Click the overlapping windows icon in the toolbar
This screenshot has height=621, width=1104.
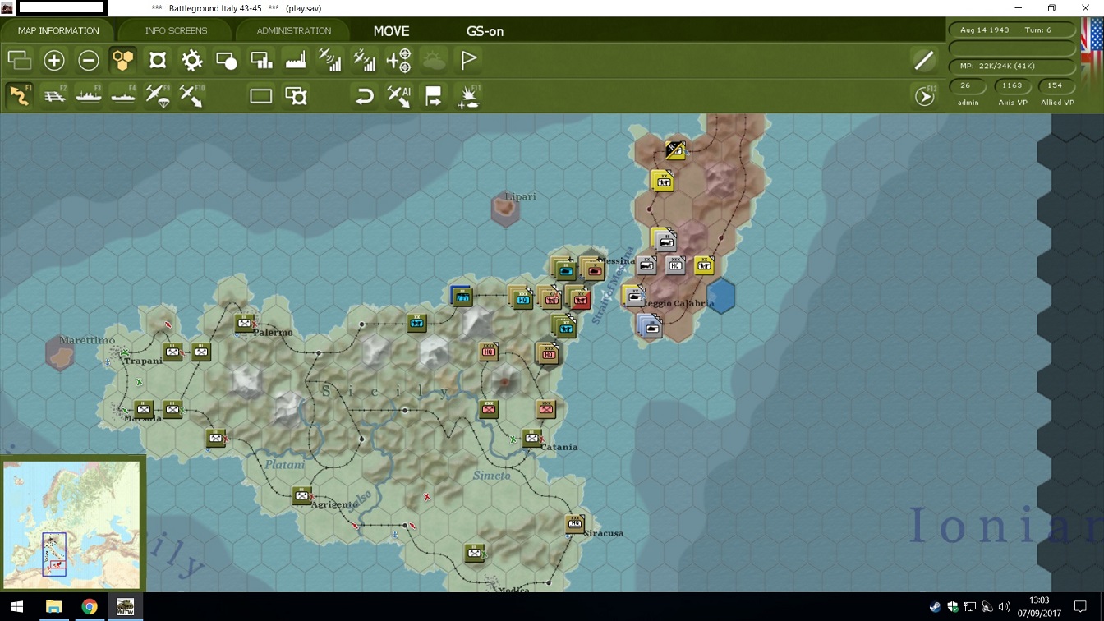coord(19,60)
